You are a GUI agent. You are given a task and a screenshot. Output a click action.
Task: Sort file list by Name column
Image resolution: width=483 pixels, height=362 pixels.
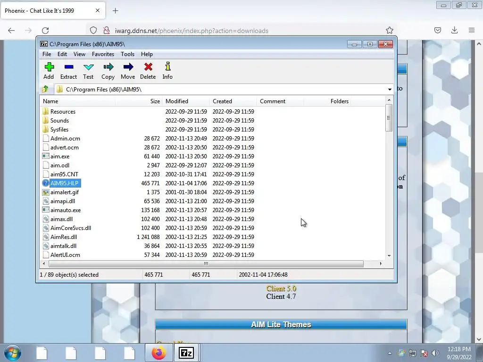coord(78,101)
